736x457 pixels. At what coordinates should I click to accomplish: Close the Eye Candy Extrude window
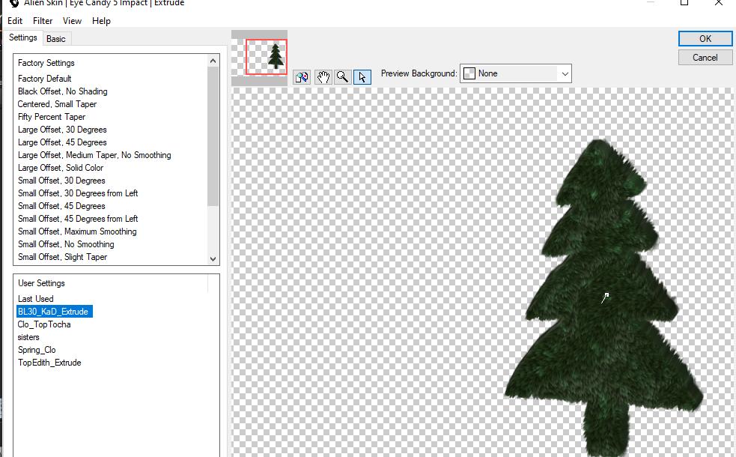(719, 3)
